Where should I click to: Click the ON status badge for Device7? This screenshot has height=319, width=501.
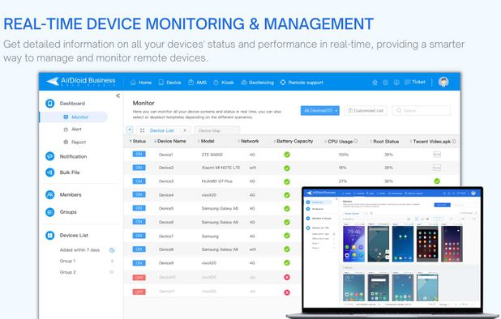click(x=139, y=236)
